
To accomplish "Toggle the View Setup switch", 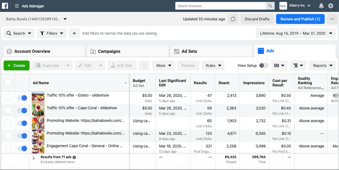I will click(x=264, y=65).
